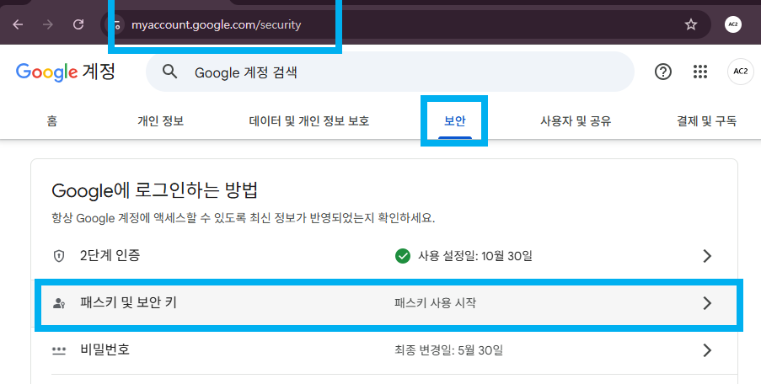761x384 pixels.
Task: Click the browser forward arrow
Action: click(x=47, y=24)
